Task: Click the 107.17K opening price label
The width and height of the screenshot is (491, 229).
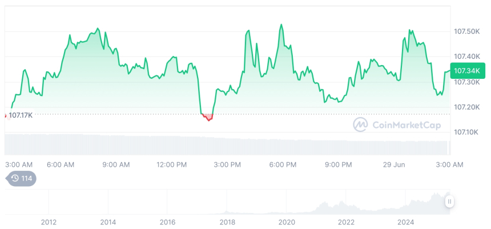Action: pos(21,115)
